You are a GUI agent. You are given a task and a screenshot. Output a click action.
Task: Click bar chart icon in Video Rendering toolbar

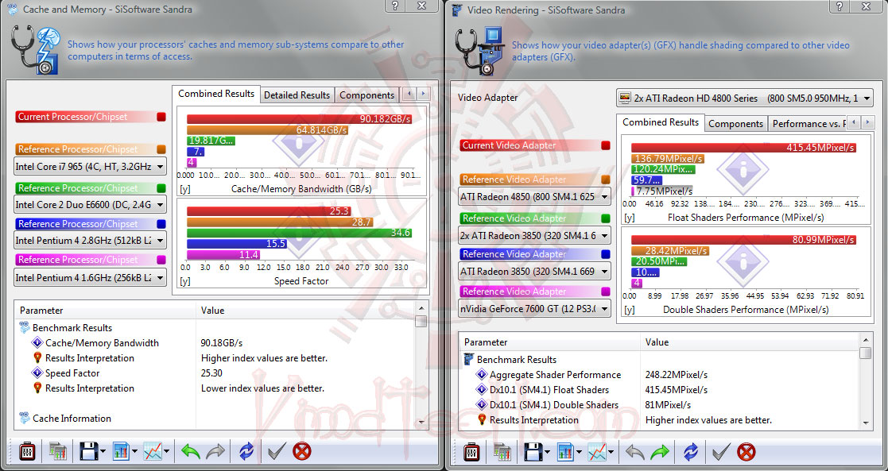tap(566, 452)
